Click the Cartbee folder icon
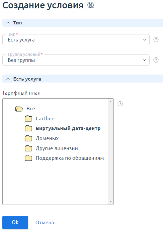Viewport: 163px width, 233px height. 28,119
